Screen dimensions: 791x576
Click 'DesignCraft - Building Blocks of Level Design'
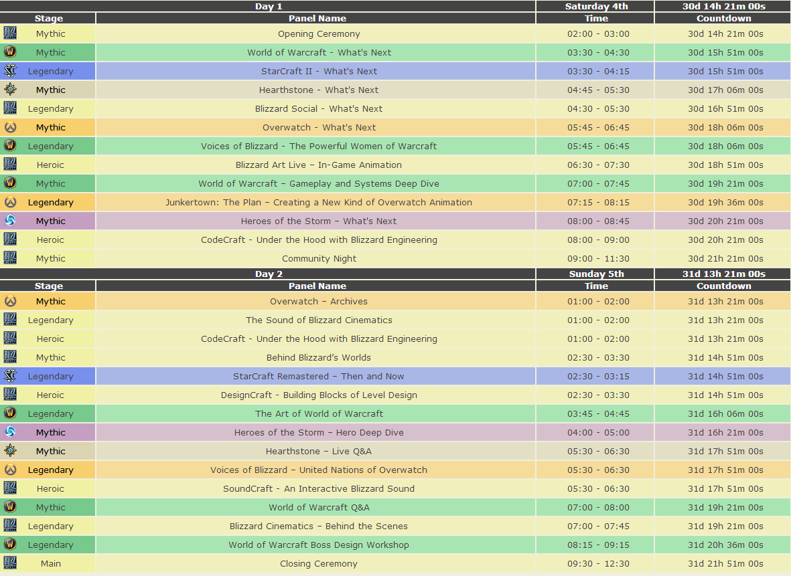pyautogui.click(x=319, y=395)
